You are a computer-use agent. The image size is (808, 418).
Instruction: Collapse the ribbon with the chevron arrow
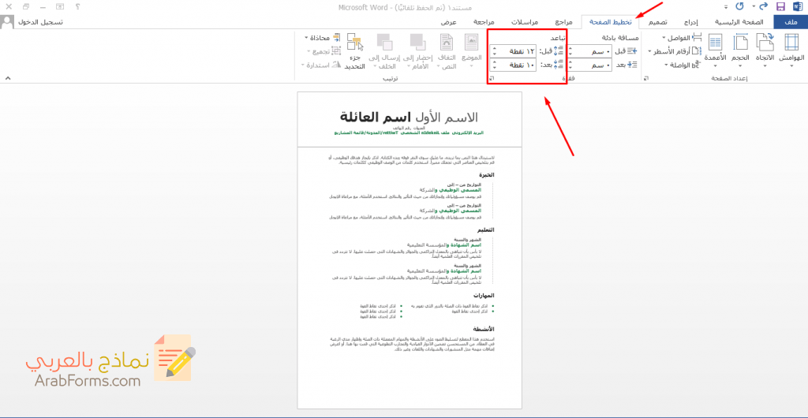(7, 78)
